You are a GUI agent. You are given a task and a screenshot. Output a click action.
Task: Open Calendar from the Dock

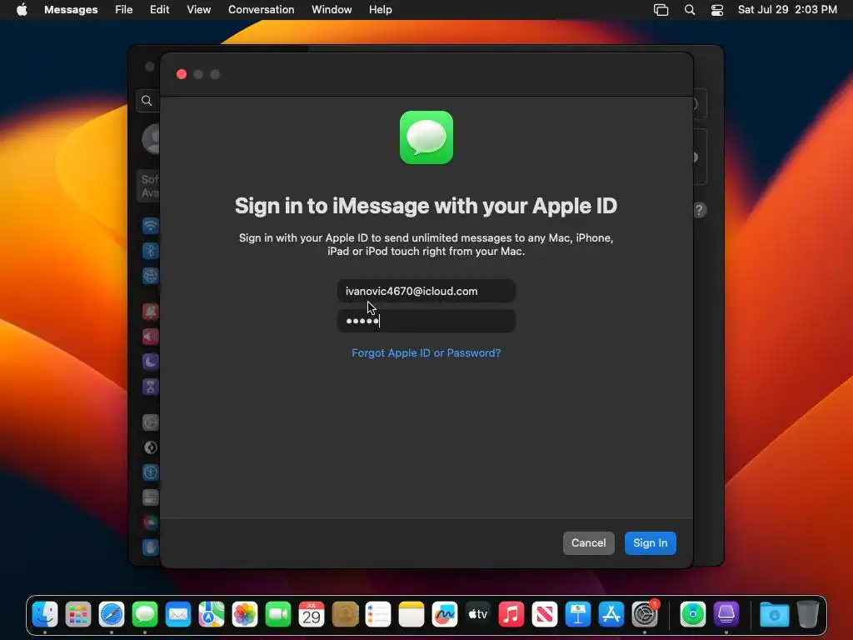312,615
